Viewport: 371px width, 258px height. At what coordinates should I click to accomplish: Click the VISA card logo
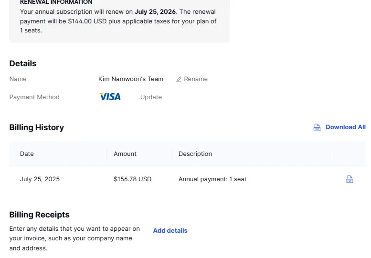(110, 97)
